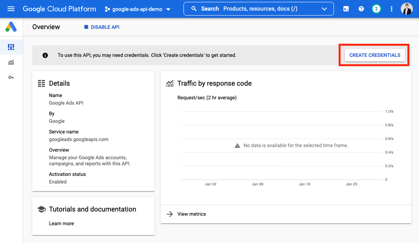Click the Details list icon
This screenshot has height=243, width=419.
41,83
